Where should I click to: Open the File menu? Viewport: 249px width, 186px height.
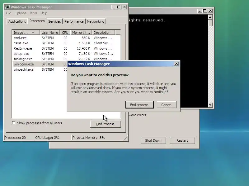click(x=8, y=13)
